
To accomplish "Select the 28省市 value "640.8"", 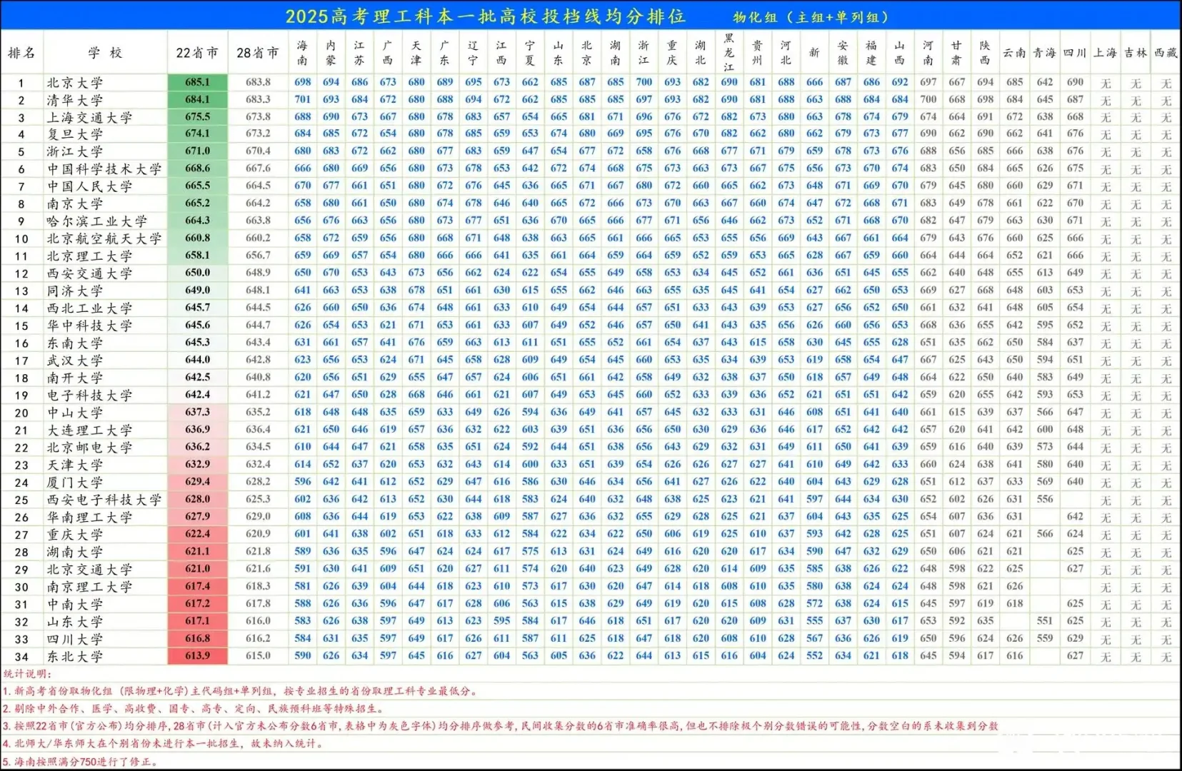I will click(258, 377).
